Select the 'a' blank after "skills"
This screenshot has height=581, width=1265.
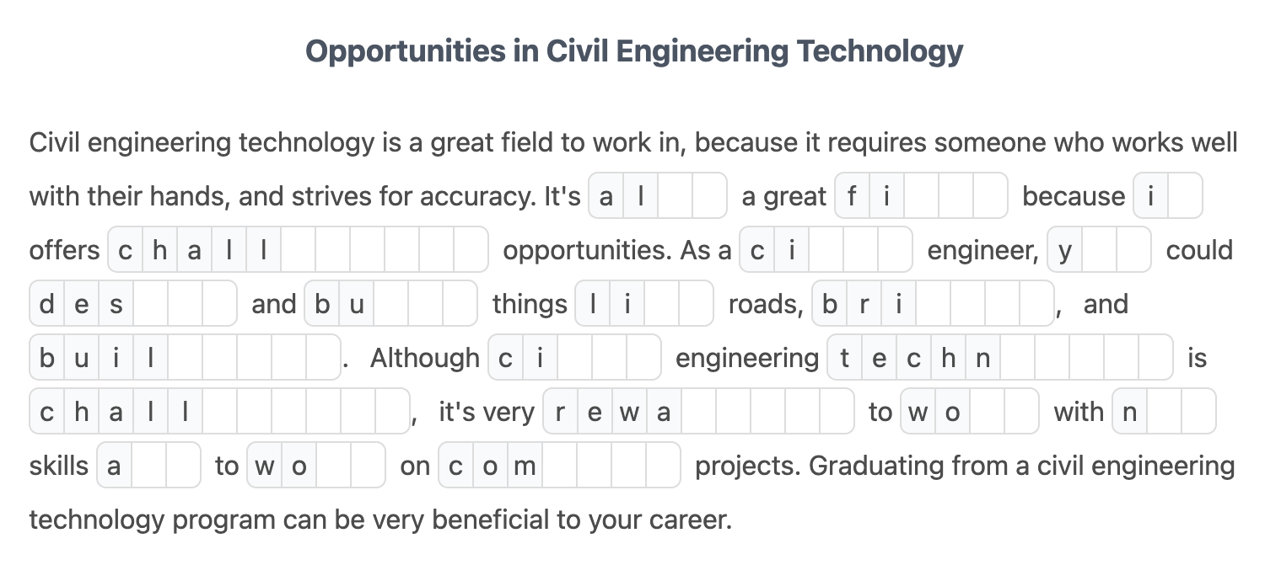point(149,466)
